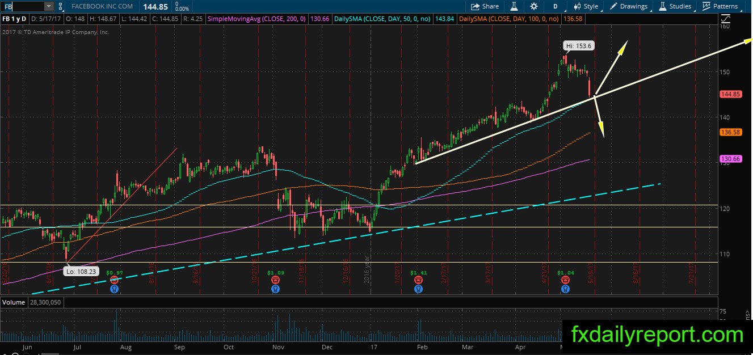Open the flask Edit Studies icon
This screenshot has height=355, width=753.
[x=514, y=6]
